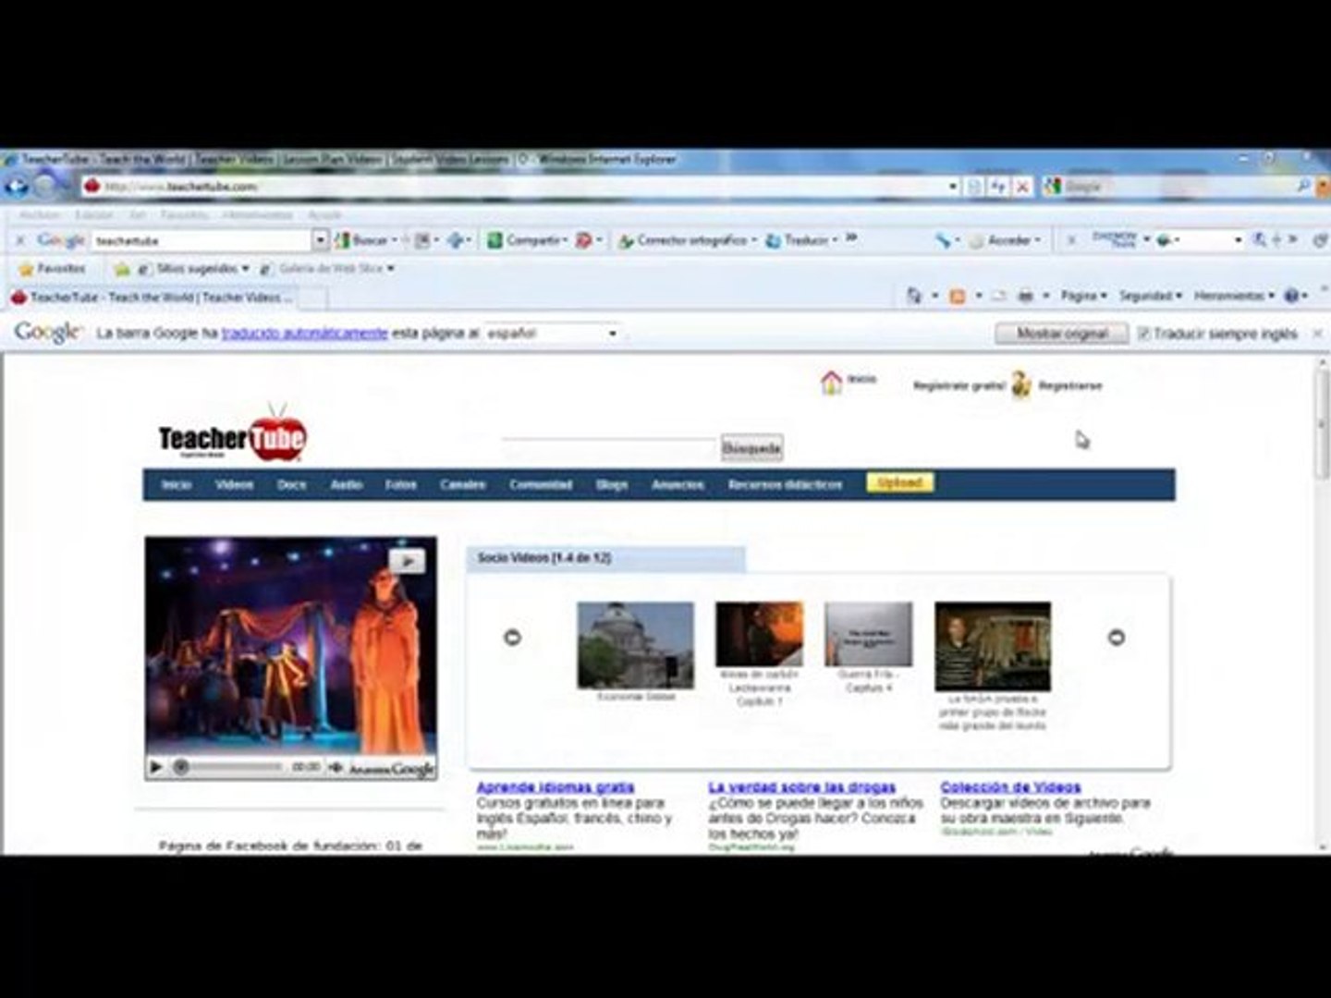Click the blue help question mark icon
This screenshot has width=1331, height=998.
[x=1292, y=296]
